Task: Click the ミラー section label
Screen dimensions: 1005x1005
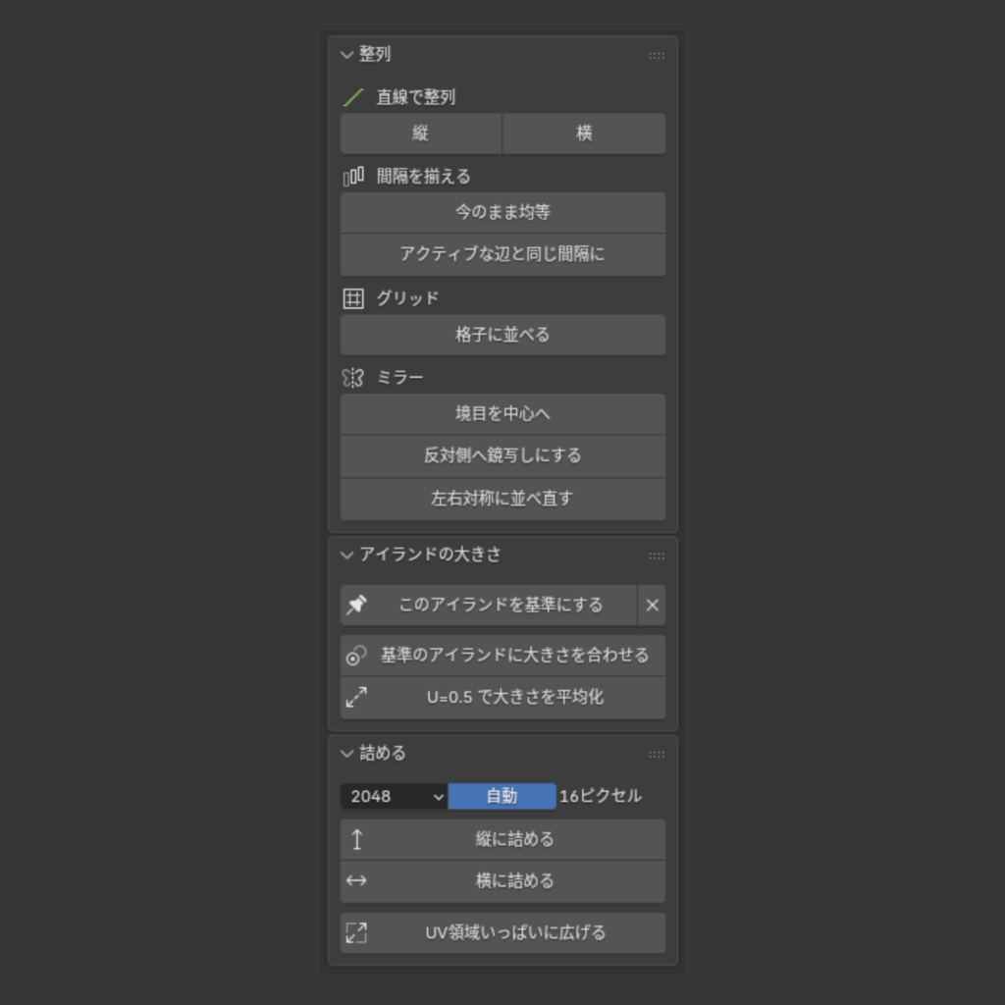Action: [400, 378]
